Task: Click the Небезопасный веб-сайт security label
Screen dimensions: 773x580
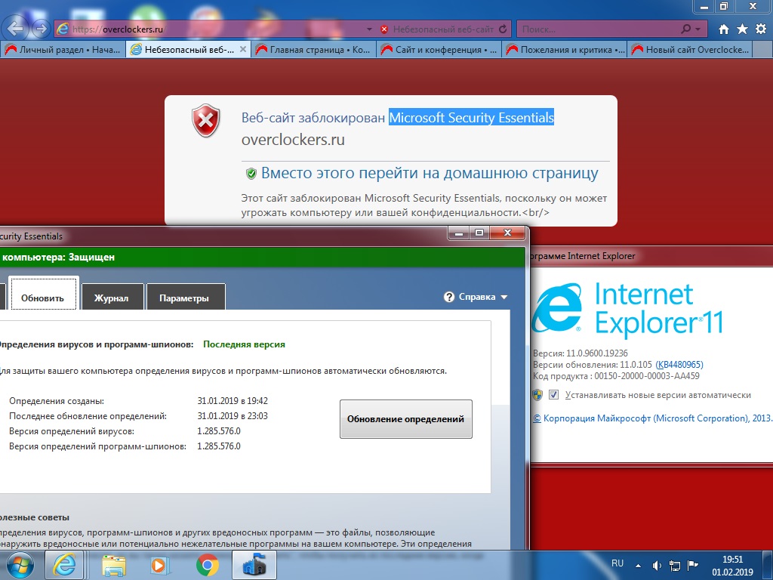Action: click(x=443, y=29)
